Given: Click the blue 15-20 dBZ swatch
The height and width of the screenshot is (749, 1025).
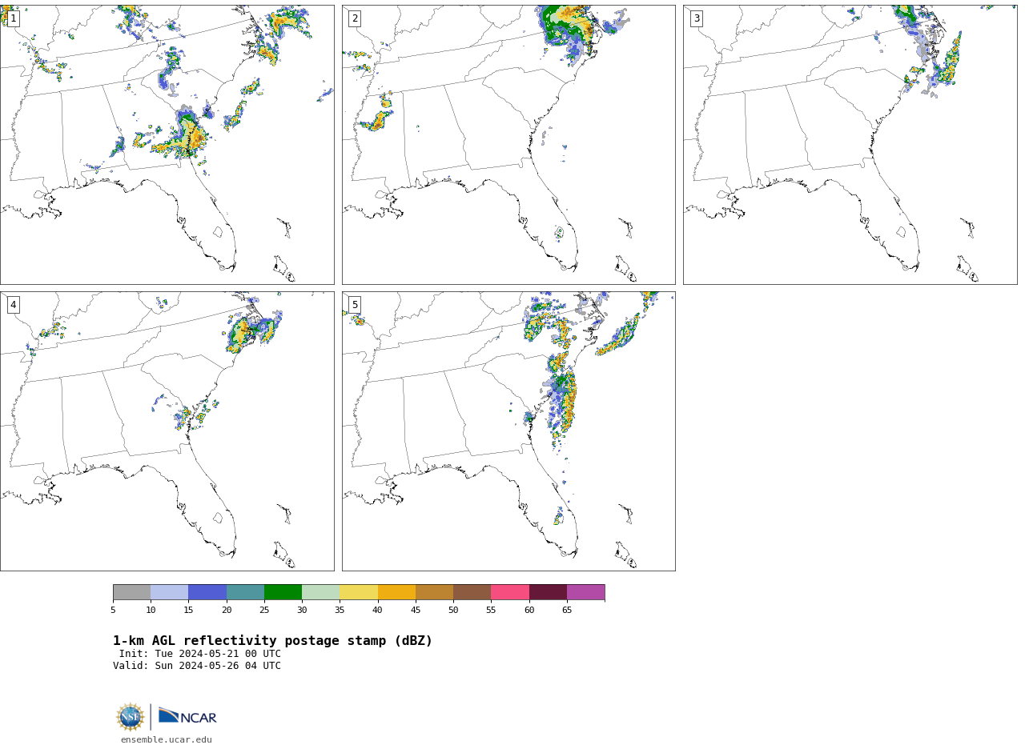Looking at the screenshot, I should point(207,592).
